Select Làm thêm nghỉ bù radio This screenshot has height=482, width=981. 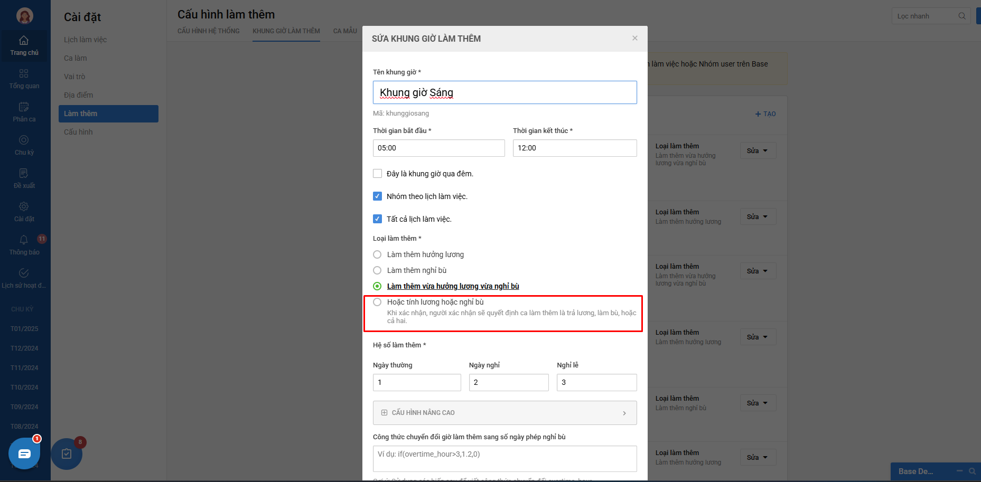tap(377, 270)
